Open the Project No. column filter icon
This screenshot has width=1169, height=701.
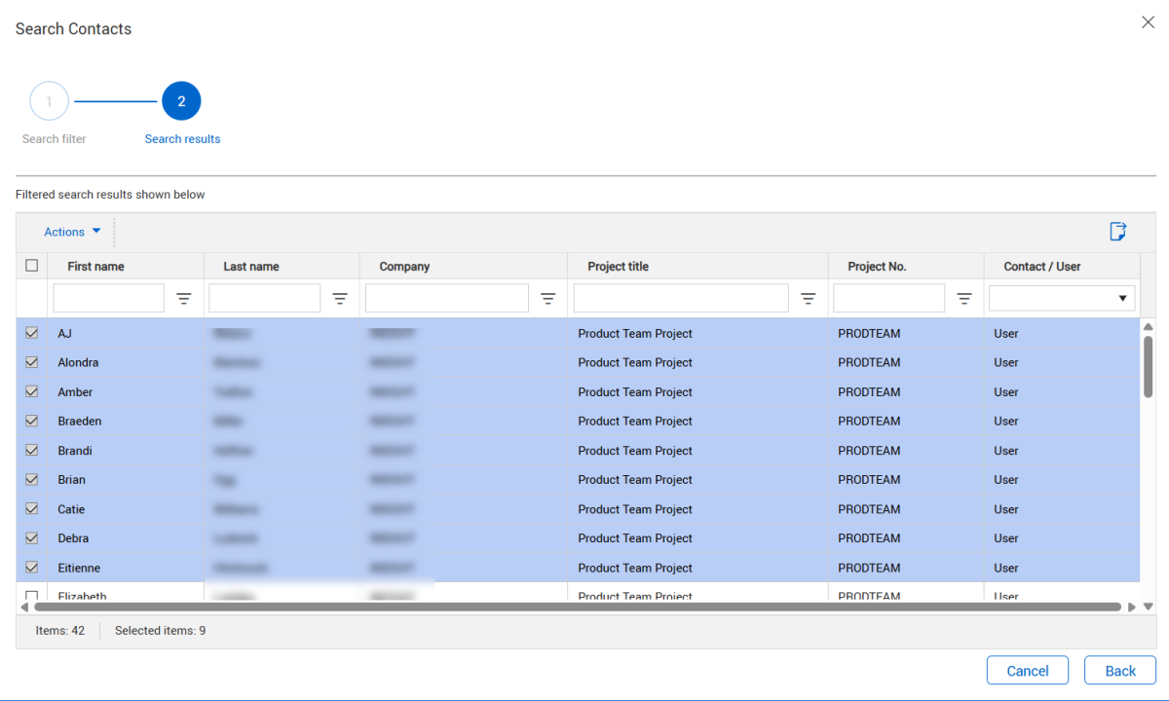point(964,299)
